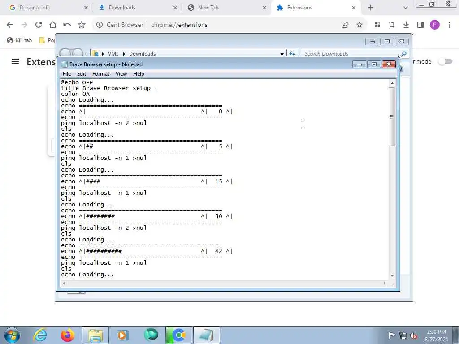Click the undo closed tab arrow
The image size is (459, 344).
[x=67, y=25]
